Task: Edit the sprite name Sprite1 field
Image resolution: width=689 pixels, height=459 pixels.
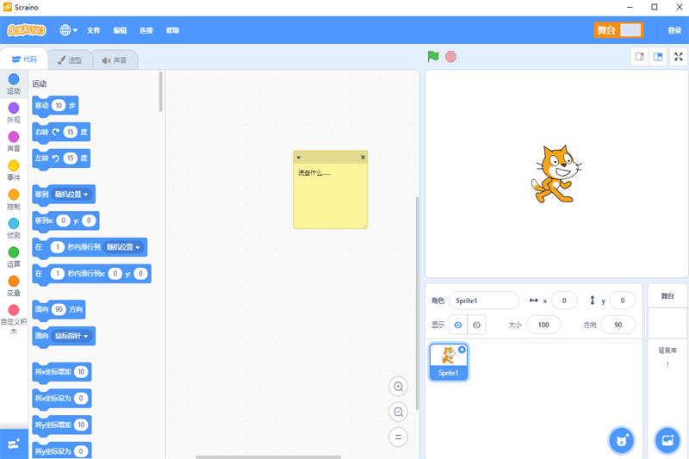Action: (x=483, y=301)
